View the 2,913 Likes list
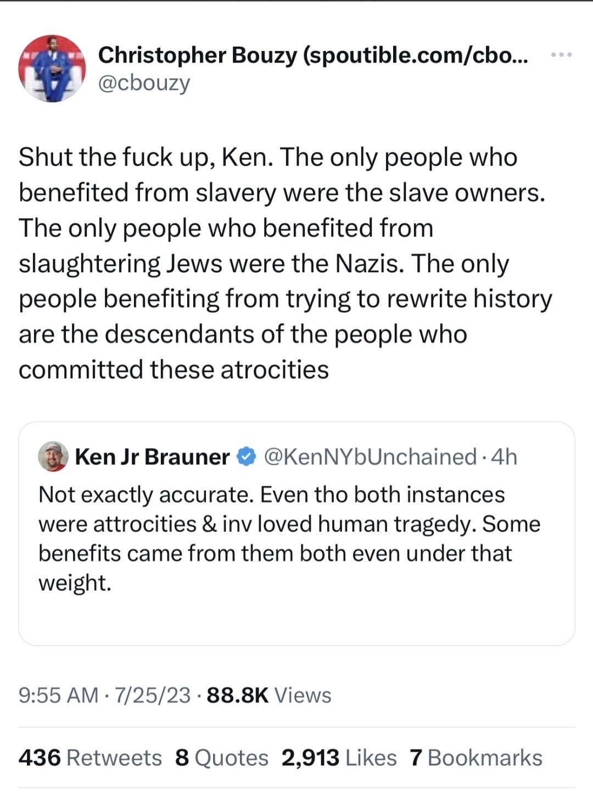The width and height of the screenshot is (593, 804). click(x=339, y=758)
